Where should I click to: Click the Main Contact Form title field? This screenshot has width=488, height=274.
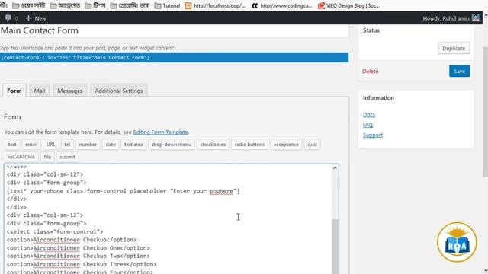[174, 30]
